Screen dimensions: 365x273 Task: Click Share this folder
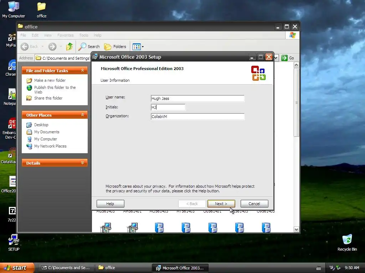click(x=48, y=98)
